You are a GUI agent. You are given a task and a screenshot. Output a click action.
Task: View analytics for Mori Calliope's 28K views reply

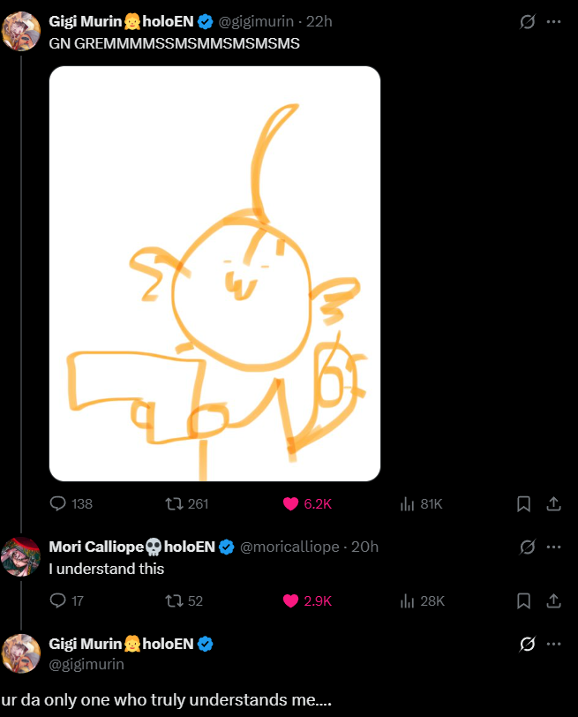click(408, 600)
